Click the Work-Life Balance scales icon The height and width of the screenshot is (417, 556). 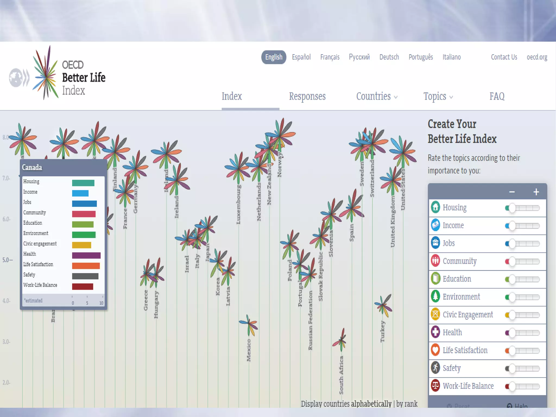[x=435, y=386]
